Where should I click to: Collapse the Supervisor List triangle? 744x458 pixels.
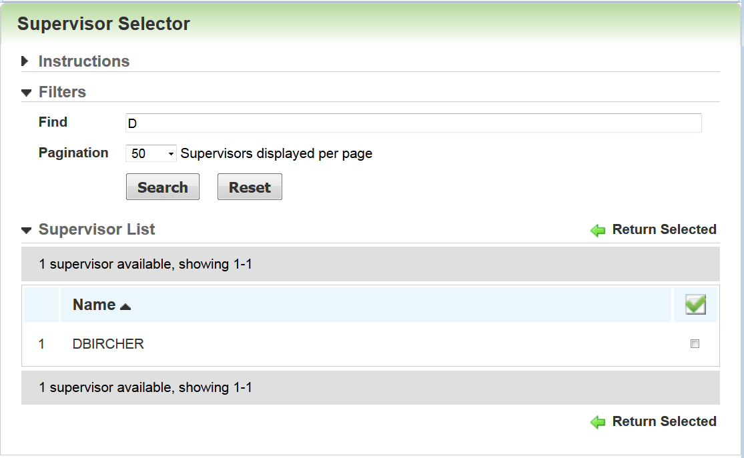click(x=26, y=230)
